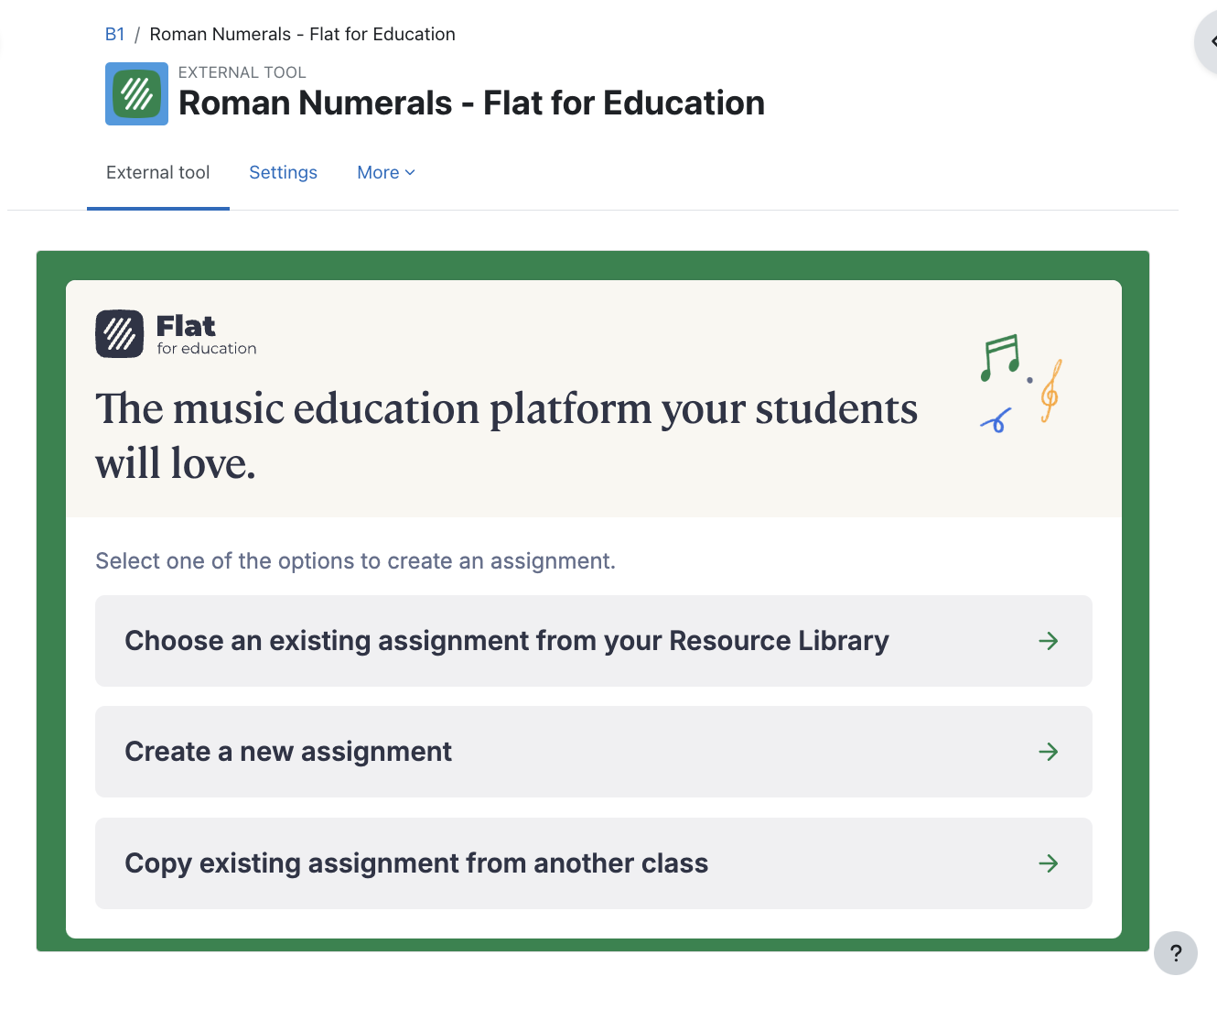Collapse the panel using the chevron at top right
The width and height of the screenshot is (1217, 1009).
point(1213,41)
